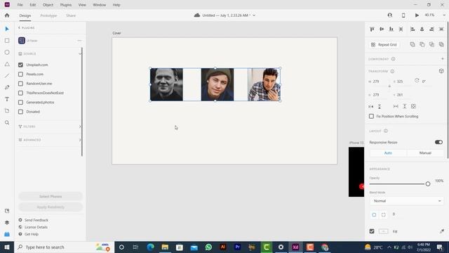Go back to the Plugins list
This screenshot has width=449, height=253.
[x=27, y=28]
